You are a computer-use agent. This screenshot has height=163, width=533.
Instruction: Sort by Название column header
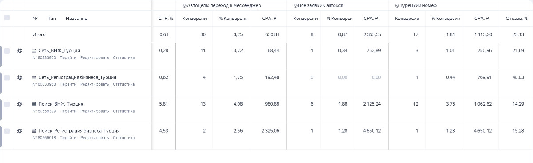click(76, 19)
